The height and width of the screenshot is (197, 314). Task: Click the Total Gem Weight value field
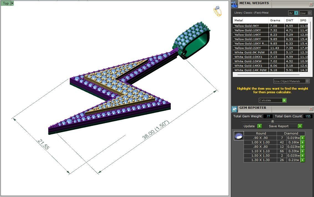(268, 116)
